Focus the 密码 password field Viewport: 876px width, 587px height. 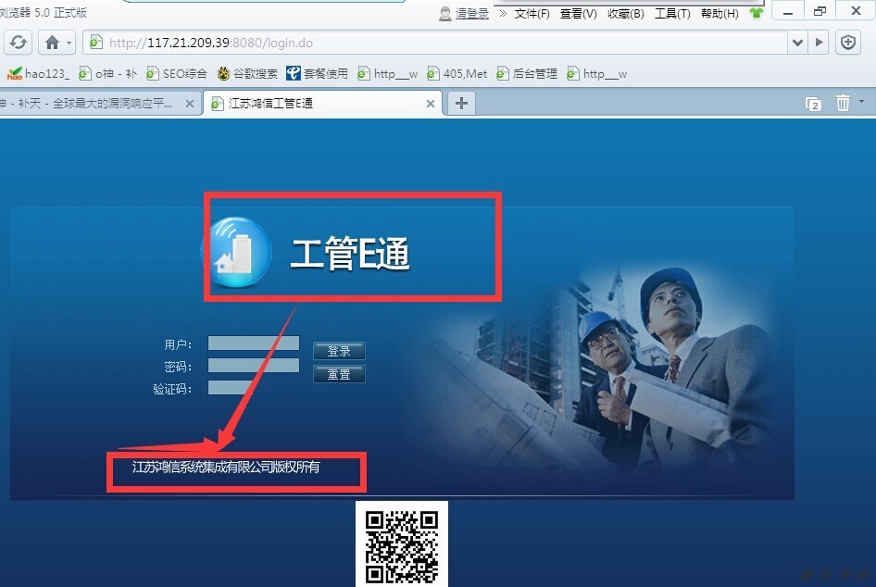tap(254, 366)
